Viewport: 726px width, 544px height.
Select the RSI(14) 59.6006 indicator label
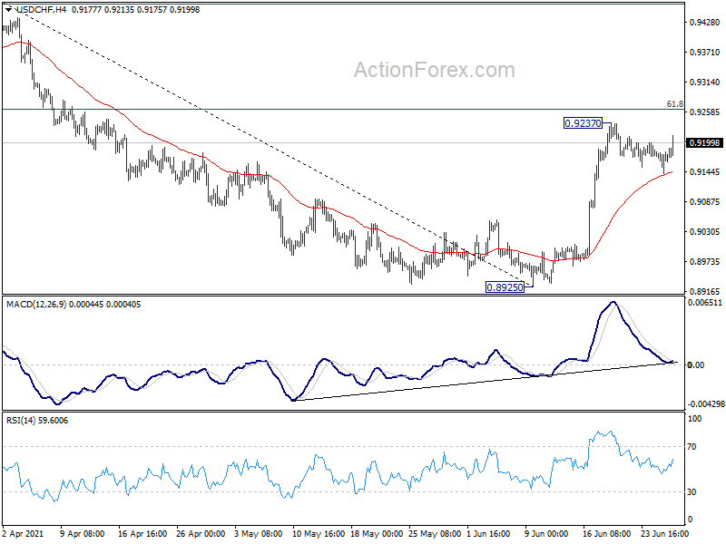pyautogui.click(x=37, y=421)
